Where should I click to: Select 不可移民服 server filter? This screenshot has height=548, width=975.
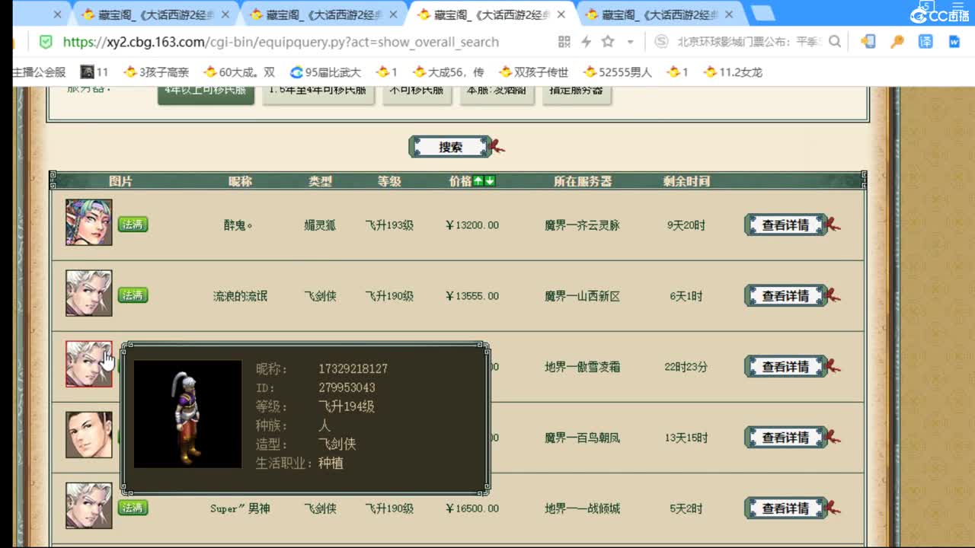coord(417,93)
